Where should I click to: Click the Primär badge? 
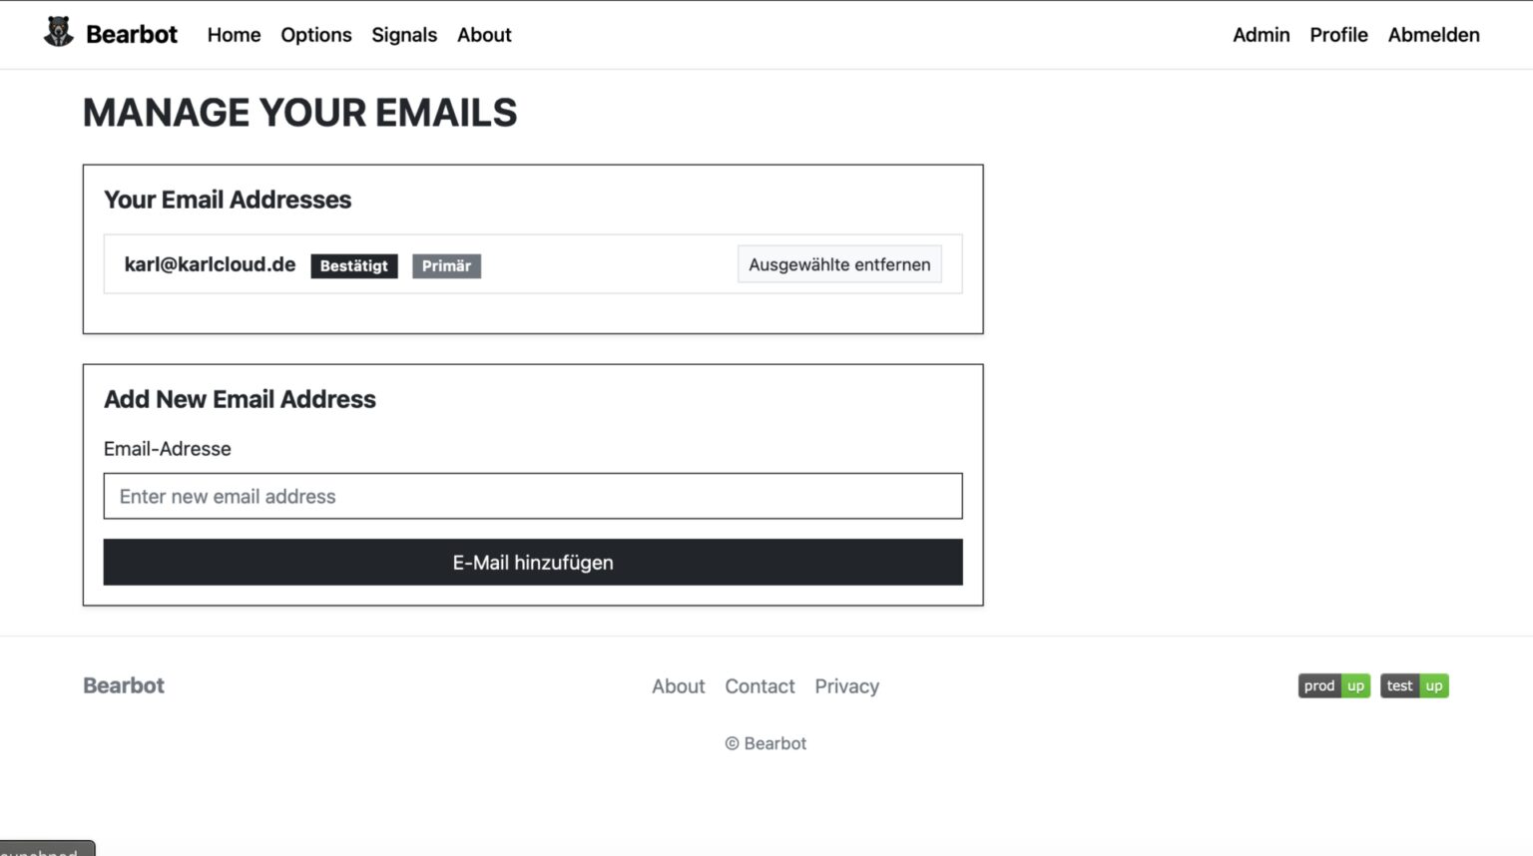tap(446, 266)
